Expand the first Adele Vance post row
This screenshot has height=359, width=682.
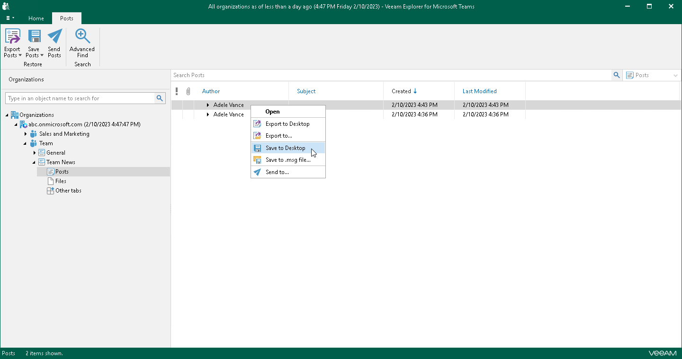click(x=207, y=105)
